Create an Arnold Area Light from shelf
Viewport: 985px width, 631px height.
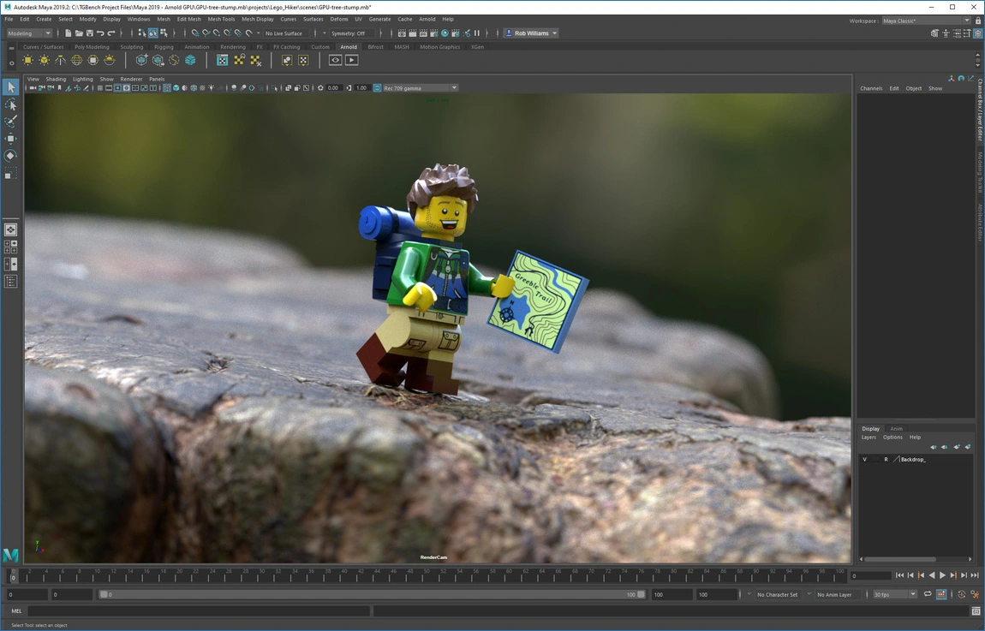(x=27, y=60)
